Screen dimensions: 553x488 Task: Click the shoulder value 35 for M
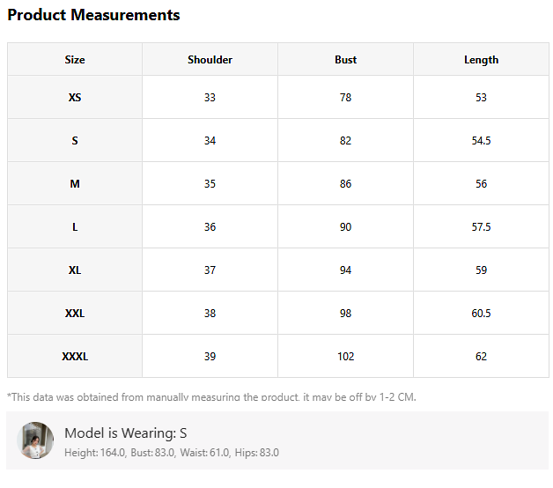(210, 184)
